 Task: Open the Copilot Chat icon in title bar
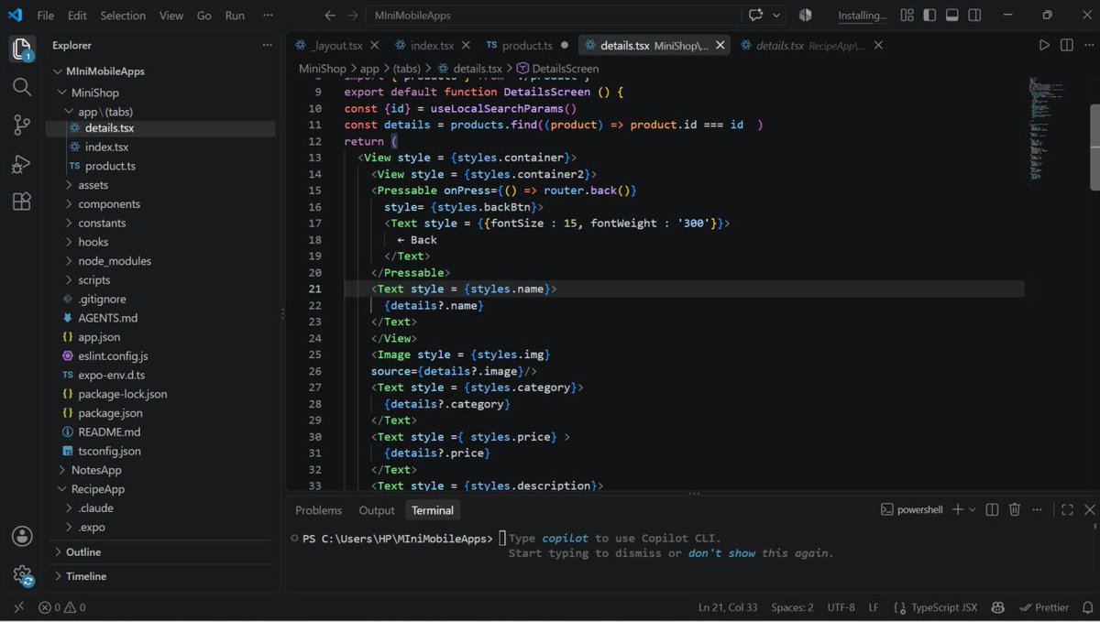pyautogui.click(x=756, y=16)
